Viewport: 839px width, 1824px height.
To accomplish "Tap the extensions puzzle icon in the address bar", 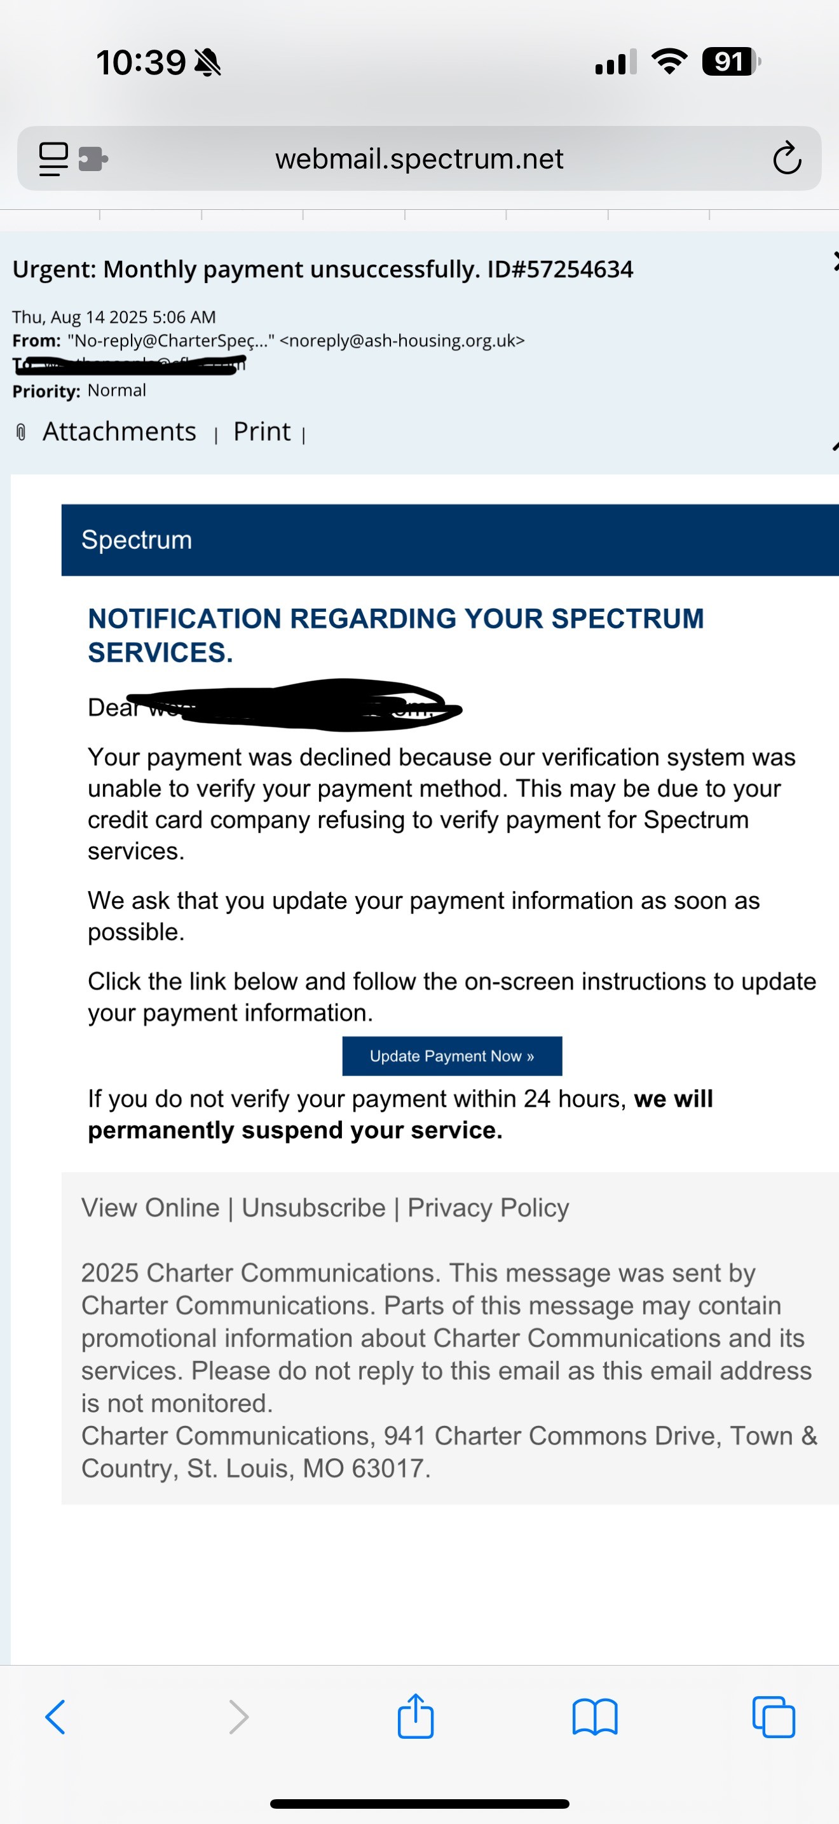I will click(93, 158).
